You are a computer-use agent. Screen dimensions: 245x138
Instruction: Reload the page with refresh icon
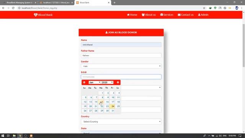[x=13, y=8]
